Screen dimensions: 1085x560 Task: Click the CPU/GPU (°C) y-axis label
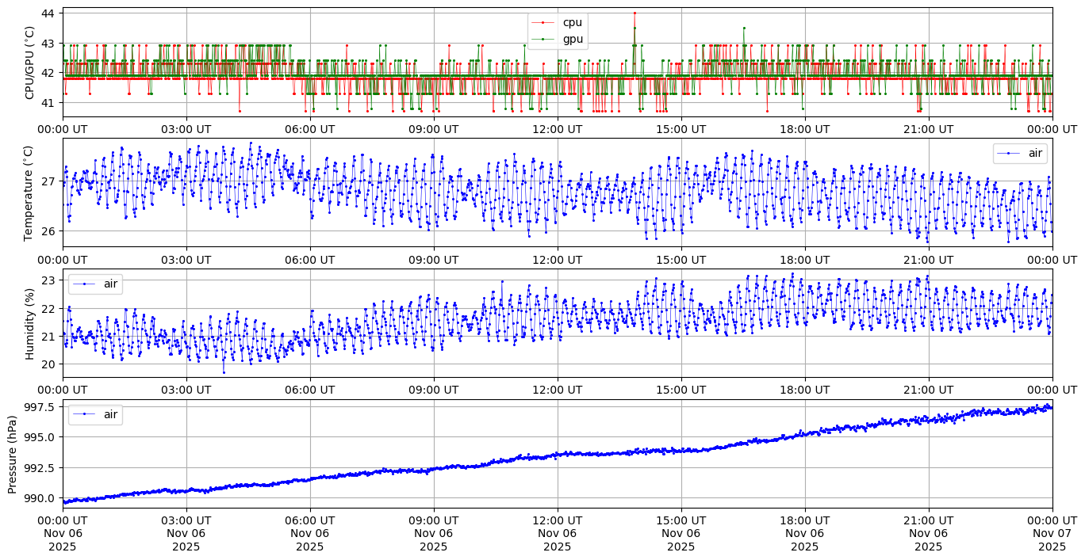coord(30,63)
